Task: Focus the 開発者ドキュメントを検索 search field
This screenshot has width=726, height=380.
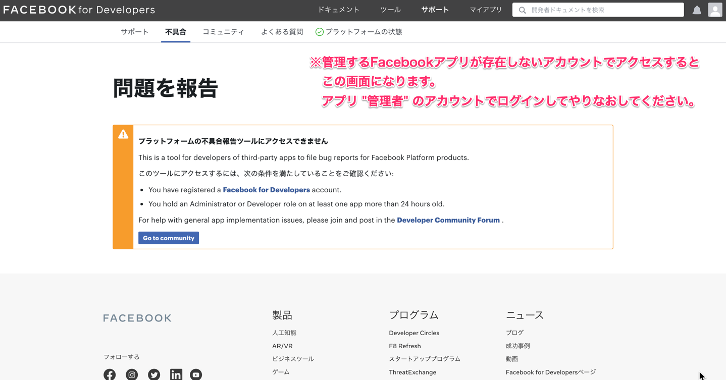Action: [x=598, y=10]
